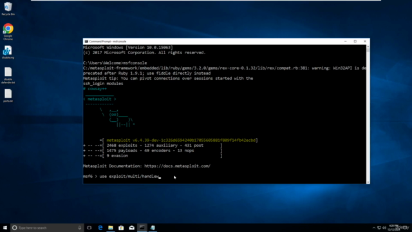Select the disable defender.txt desktop file

pyautogui.click(x=8, y=75)
